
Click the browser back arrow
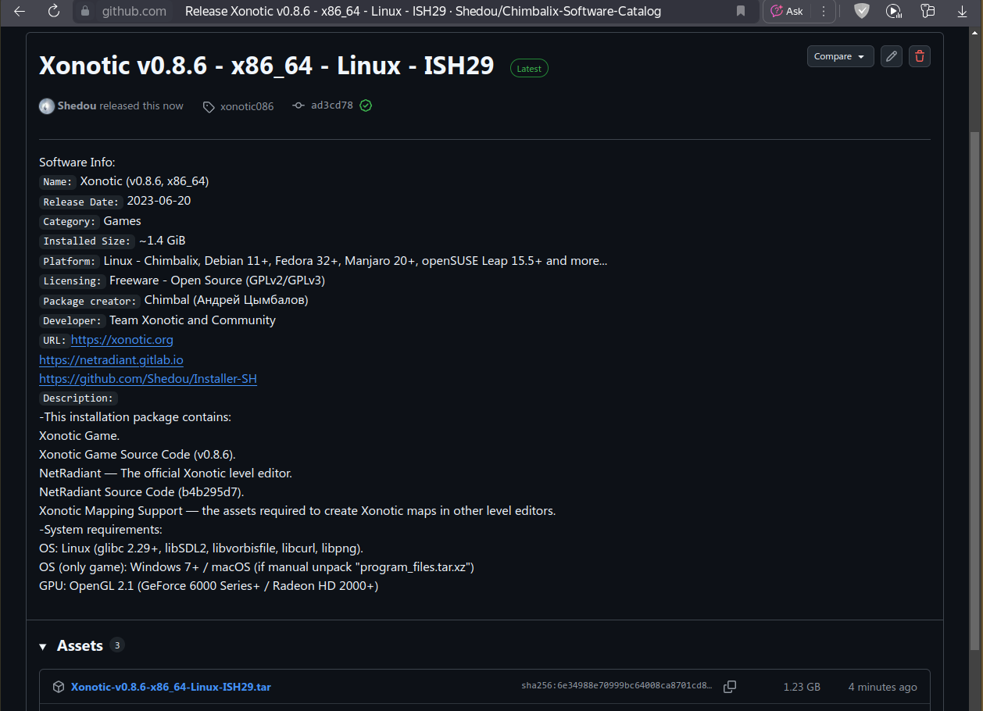coord(20,11)
